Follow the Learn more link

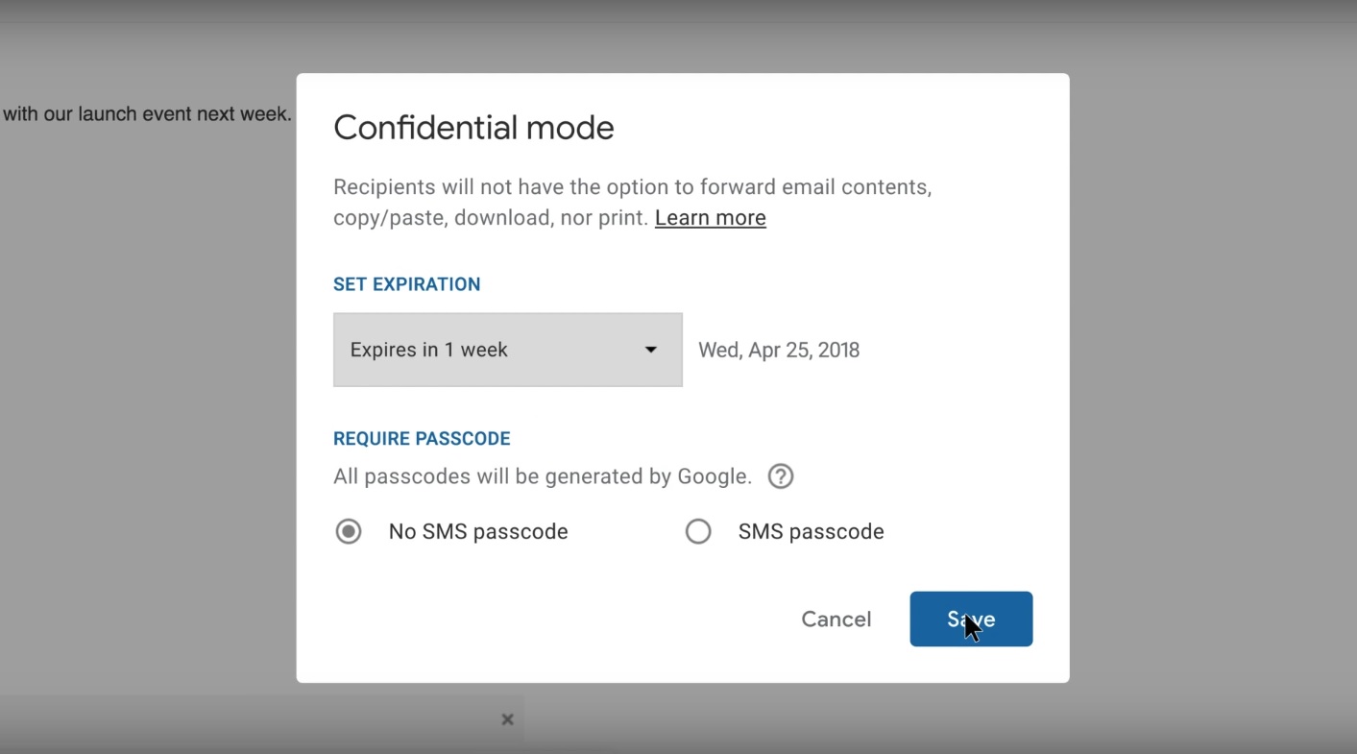tap(711, 218)
